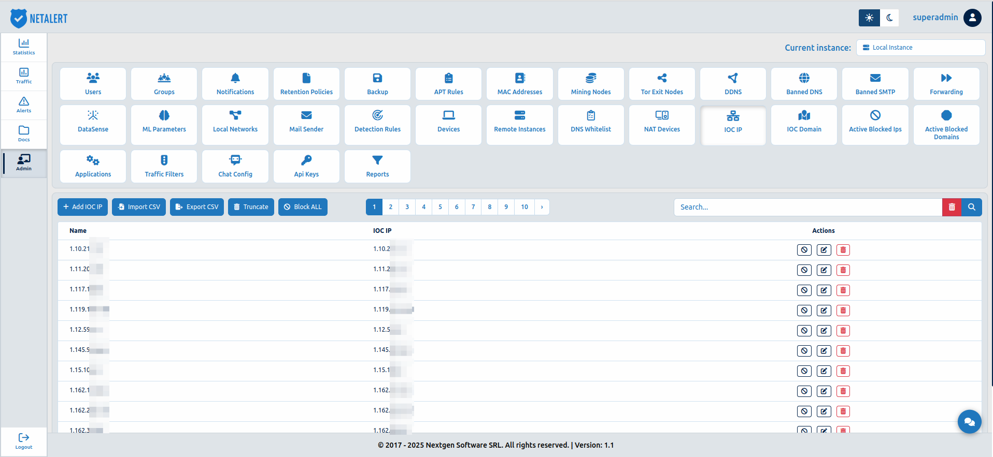Block the 1.10.21 row IP
Viewport: 993px width, 457px height.
click(x=804, y=250)
